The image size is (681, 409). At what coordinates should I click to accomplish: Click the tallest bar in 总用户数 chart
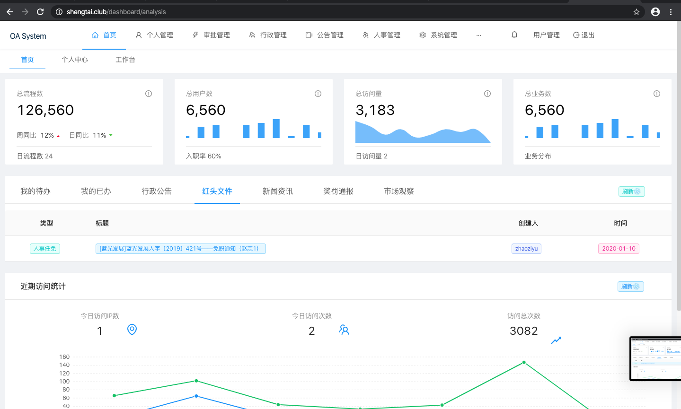(276, 129)
